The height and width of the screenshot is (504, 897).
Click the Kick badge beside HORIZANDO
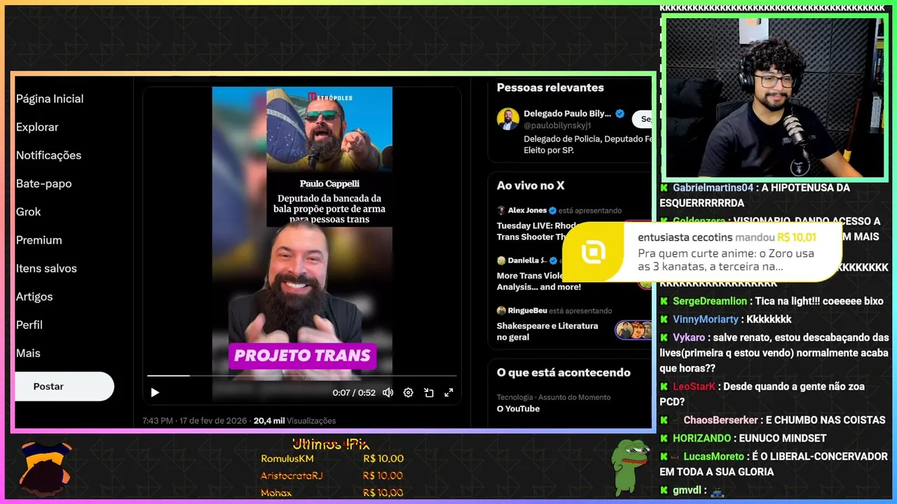pyautogui.click(x=664, y=438)
